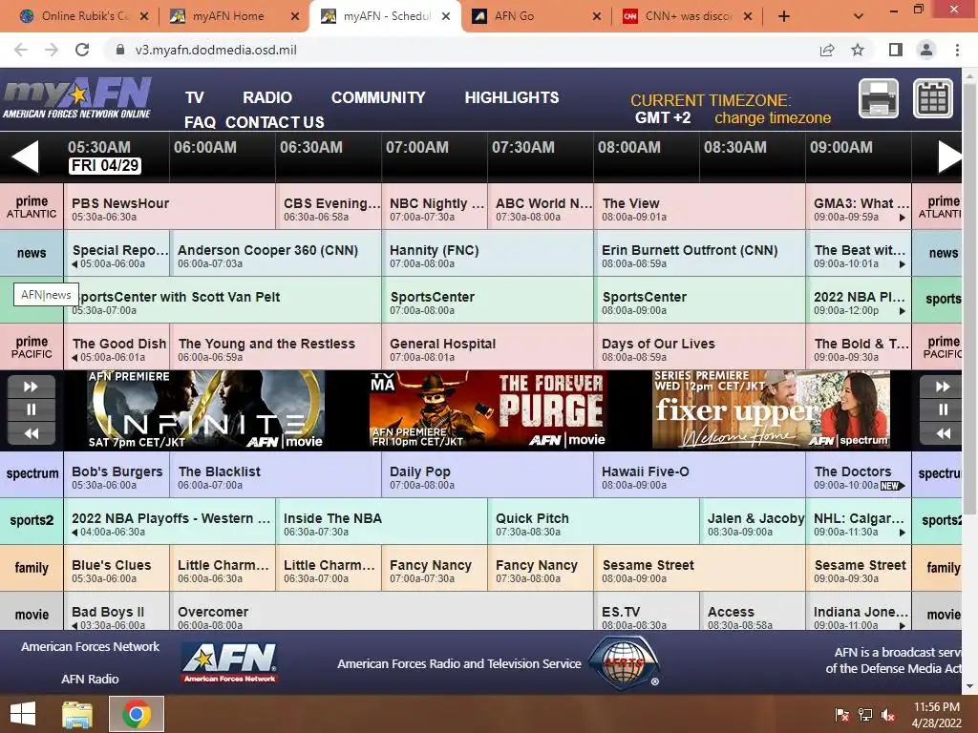
Task: Open Hawaii Five-O listing
Action: [x=700, y=475]
